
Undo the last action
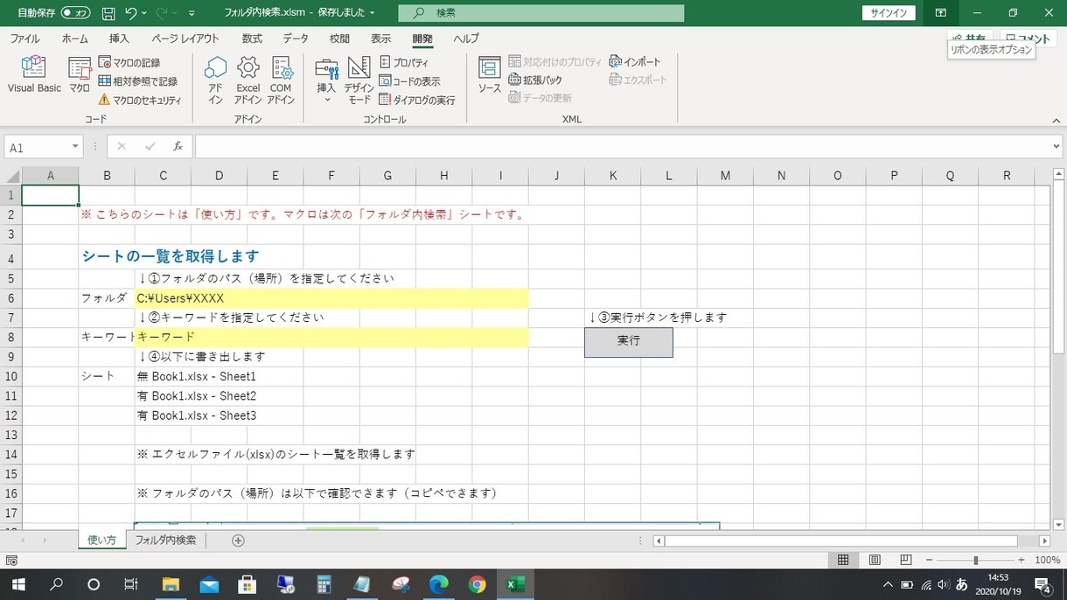coord(131,13)
